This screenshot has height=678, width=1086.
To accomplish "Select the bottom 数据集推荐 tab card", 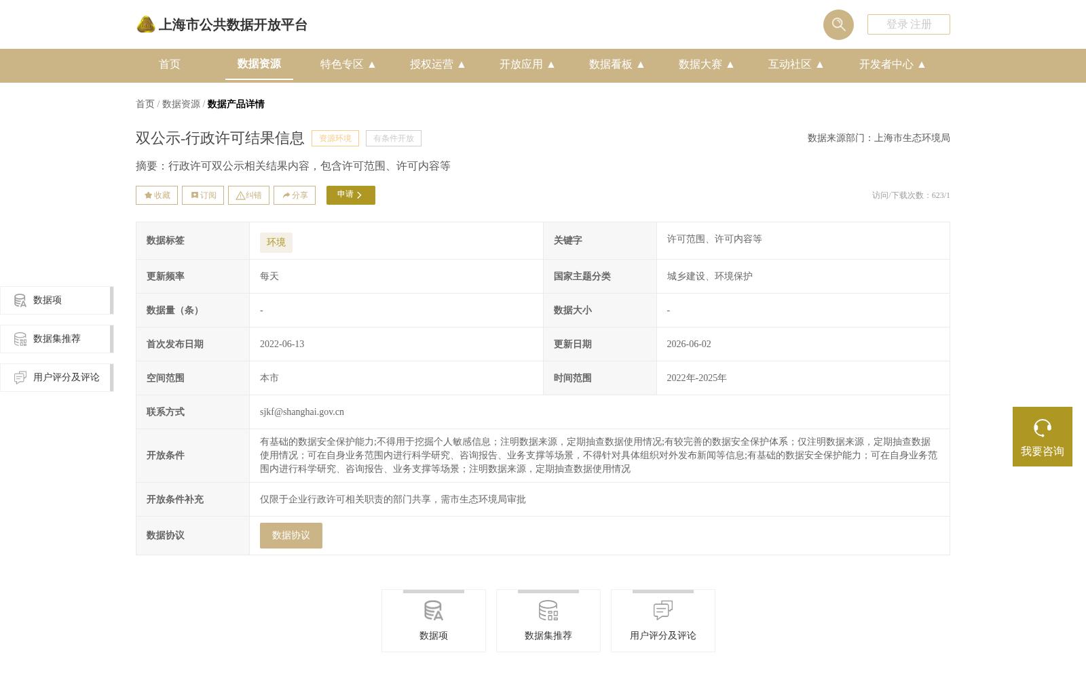I will 548,621.
